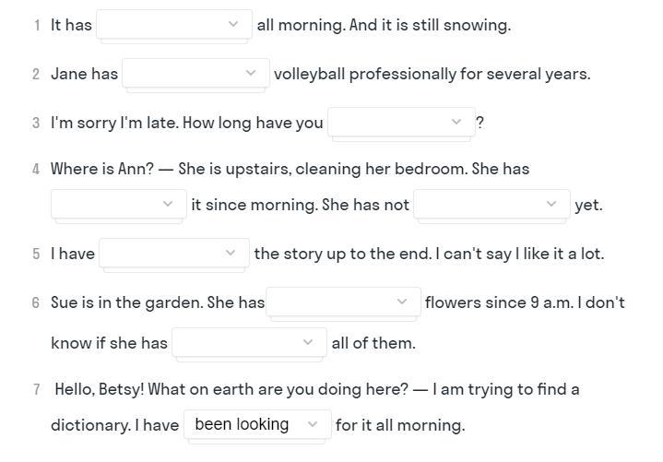Click the number 6 sentence marker
Viewport: 663px width, 462px height.
[x=36, y=303]
